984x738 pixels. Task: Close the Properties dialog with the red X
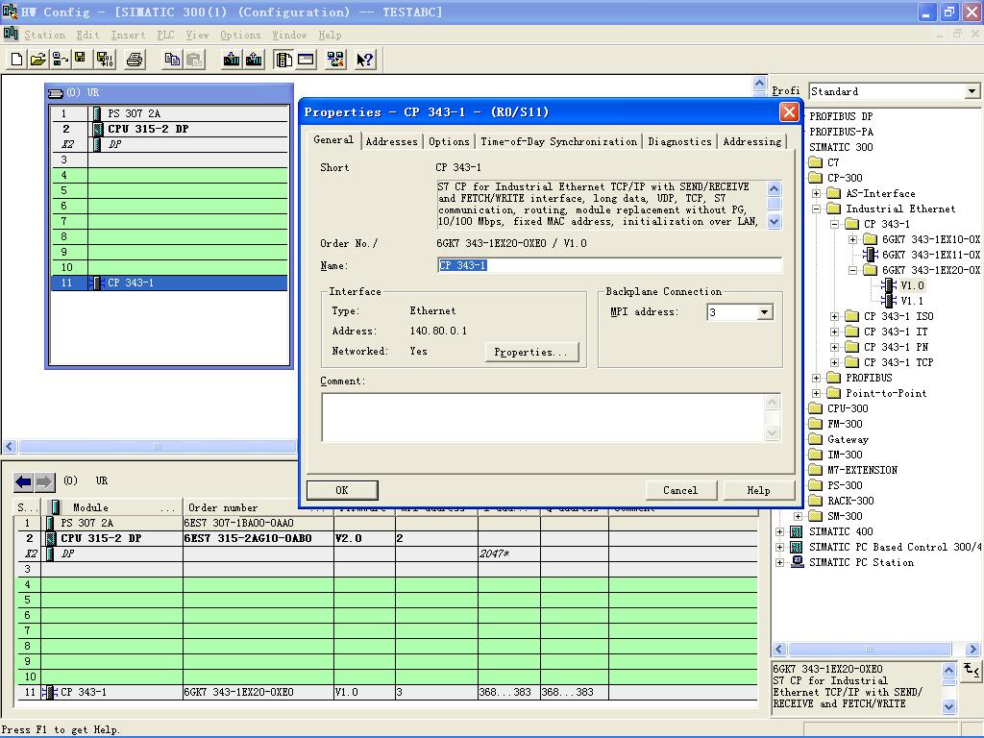[x=789, y=112]
